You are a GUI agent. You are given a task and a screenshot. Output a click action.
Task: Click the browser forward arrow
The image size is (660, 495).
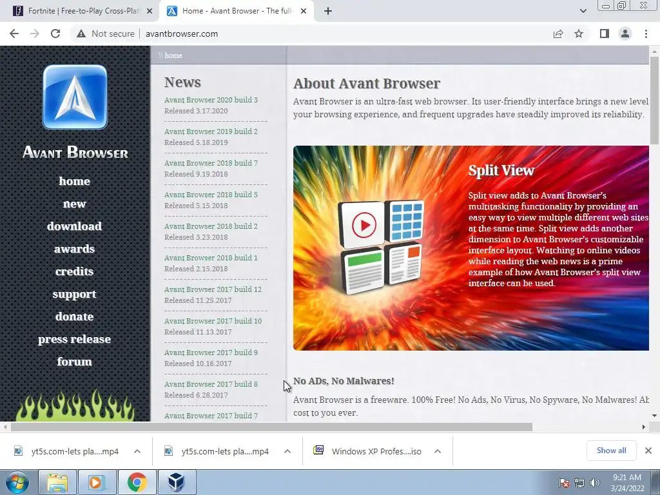[35, 34]
